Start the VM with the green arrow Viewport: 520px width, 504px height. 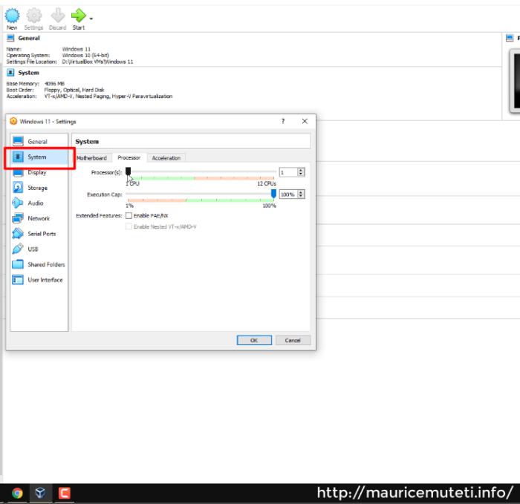[79, 16]
